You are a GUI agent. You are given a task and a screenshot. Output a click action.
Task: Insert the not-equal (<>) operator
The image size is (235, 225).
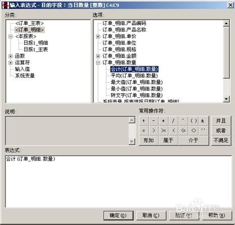tap(194, 131)
